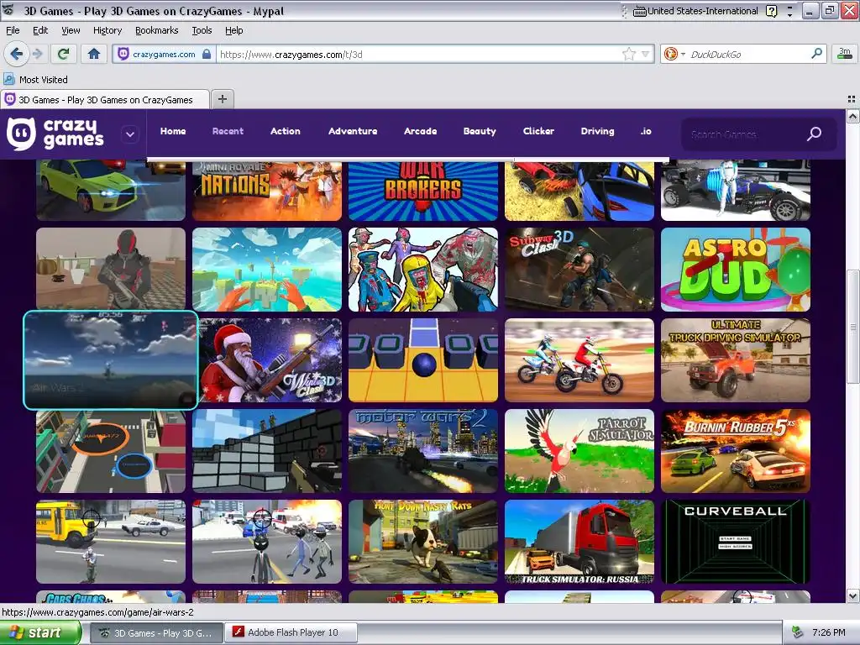The width and height of the screenshot is (860, 645).
Task: Click the list all tabs grid icon
Action: point(852,99)
